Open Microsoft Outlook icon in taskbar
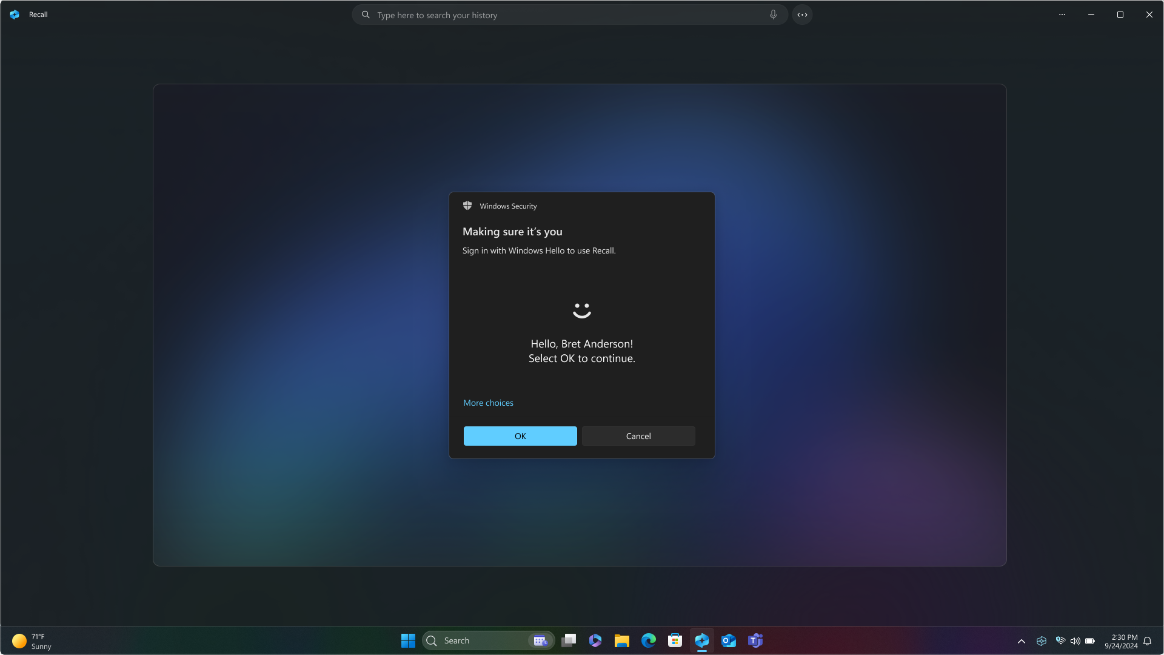This screenshot has height=655, width=1164. [728, 640]
